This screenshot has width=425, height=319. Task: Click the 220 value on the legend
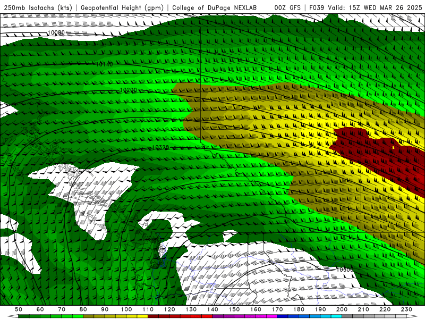pos(385,309)
